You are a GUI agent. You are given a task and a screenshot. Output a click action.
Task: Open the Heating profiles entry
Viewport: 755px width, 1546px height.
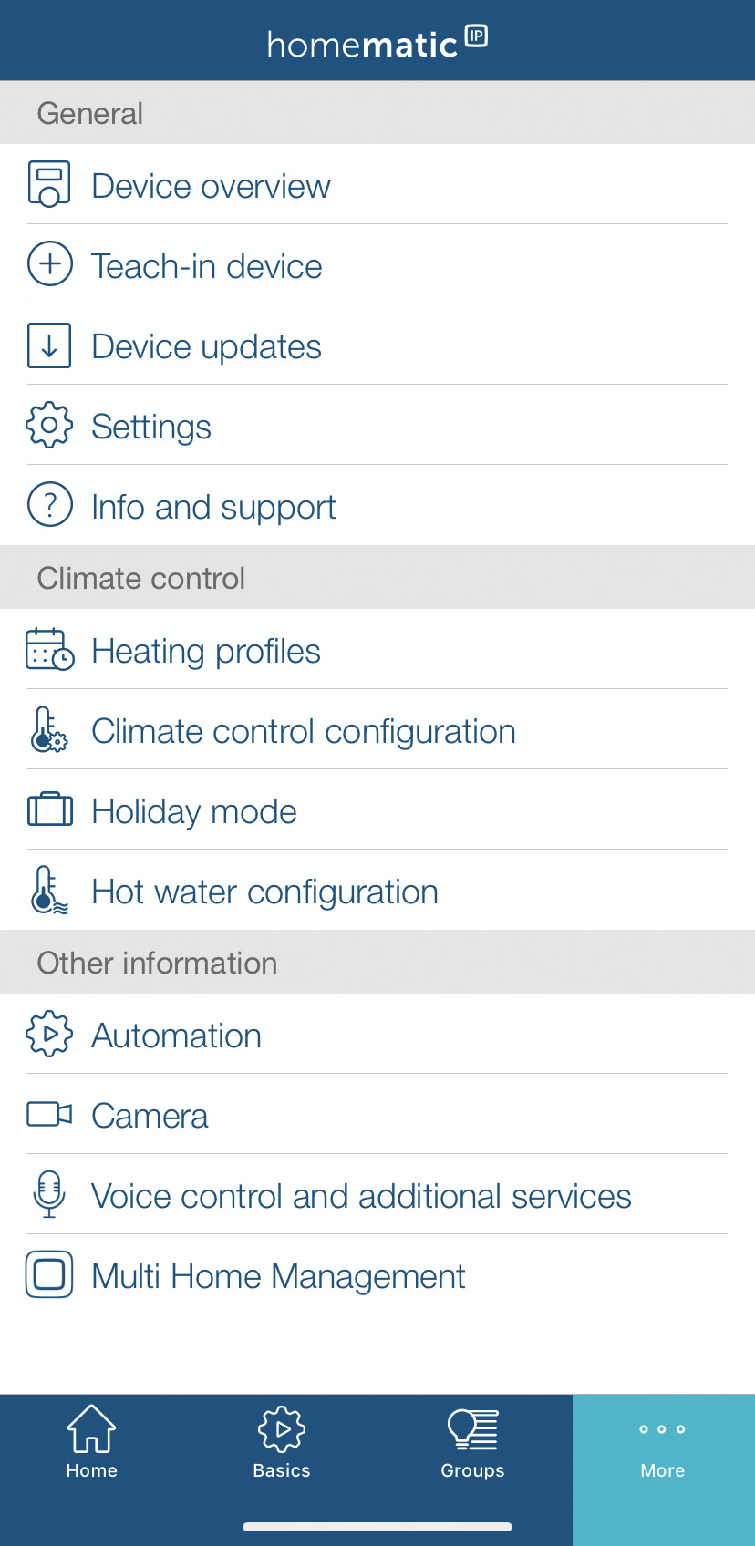point(377,649)
